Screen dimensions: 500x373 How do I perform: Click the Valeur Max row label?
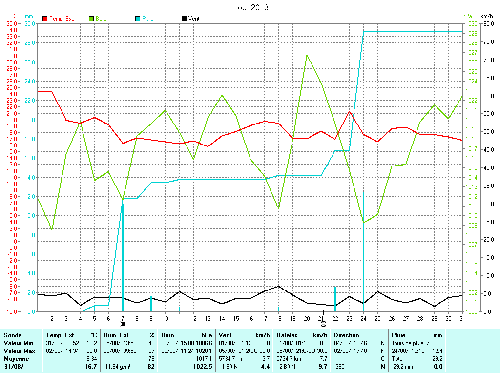[20, 351]
